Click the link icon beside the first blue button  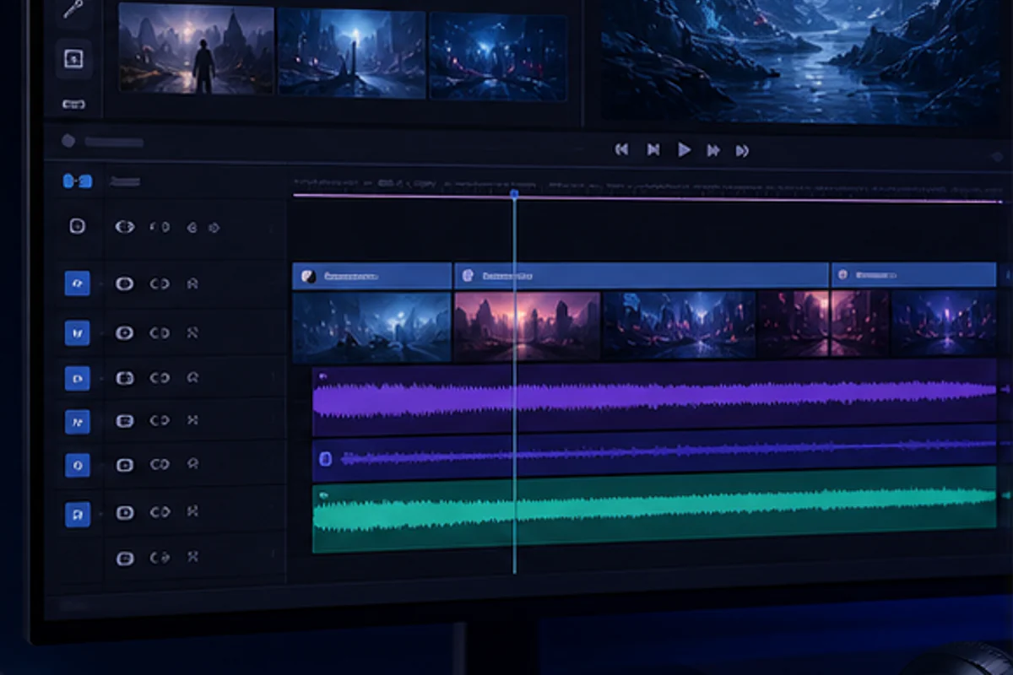tap(160, 284)
